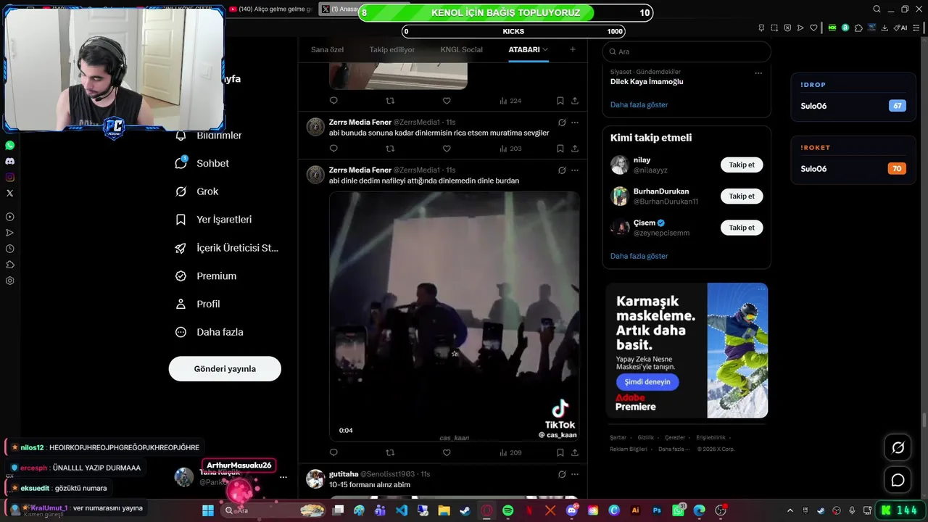Open Discord in the browser sidebar
928x522 pixels.
[x=9, y=161]
